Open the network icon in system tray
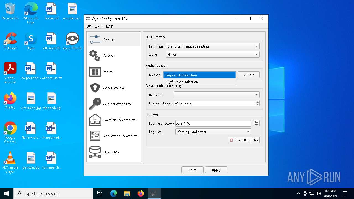 point(312,193)
